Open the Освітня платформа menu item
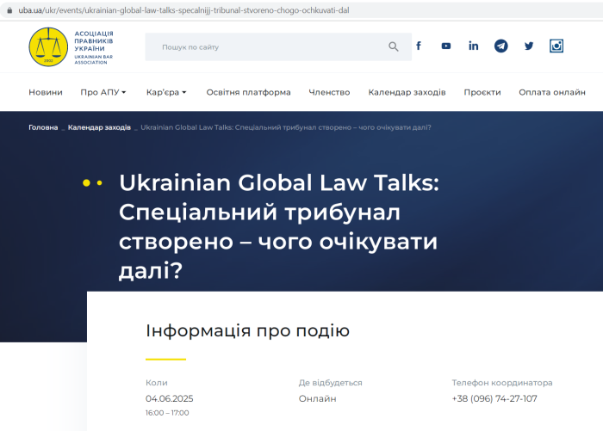603x431 pixels. [x=248, y=92]
